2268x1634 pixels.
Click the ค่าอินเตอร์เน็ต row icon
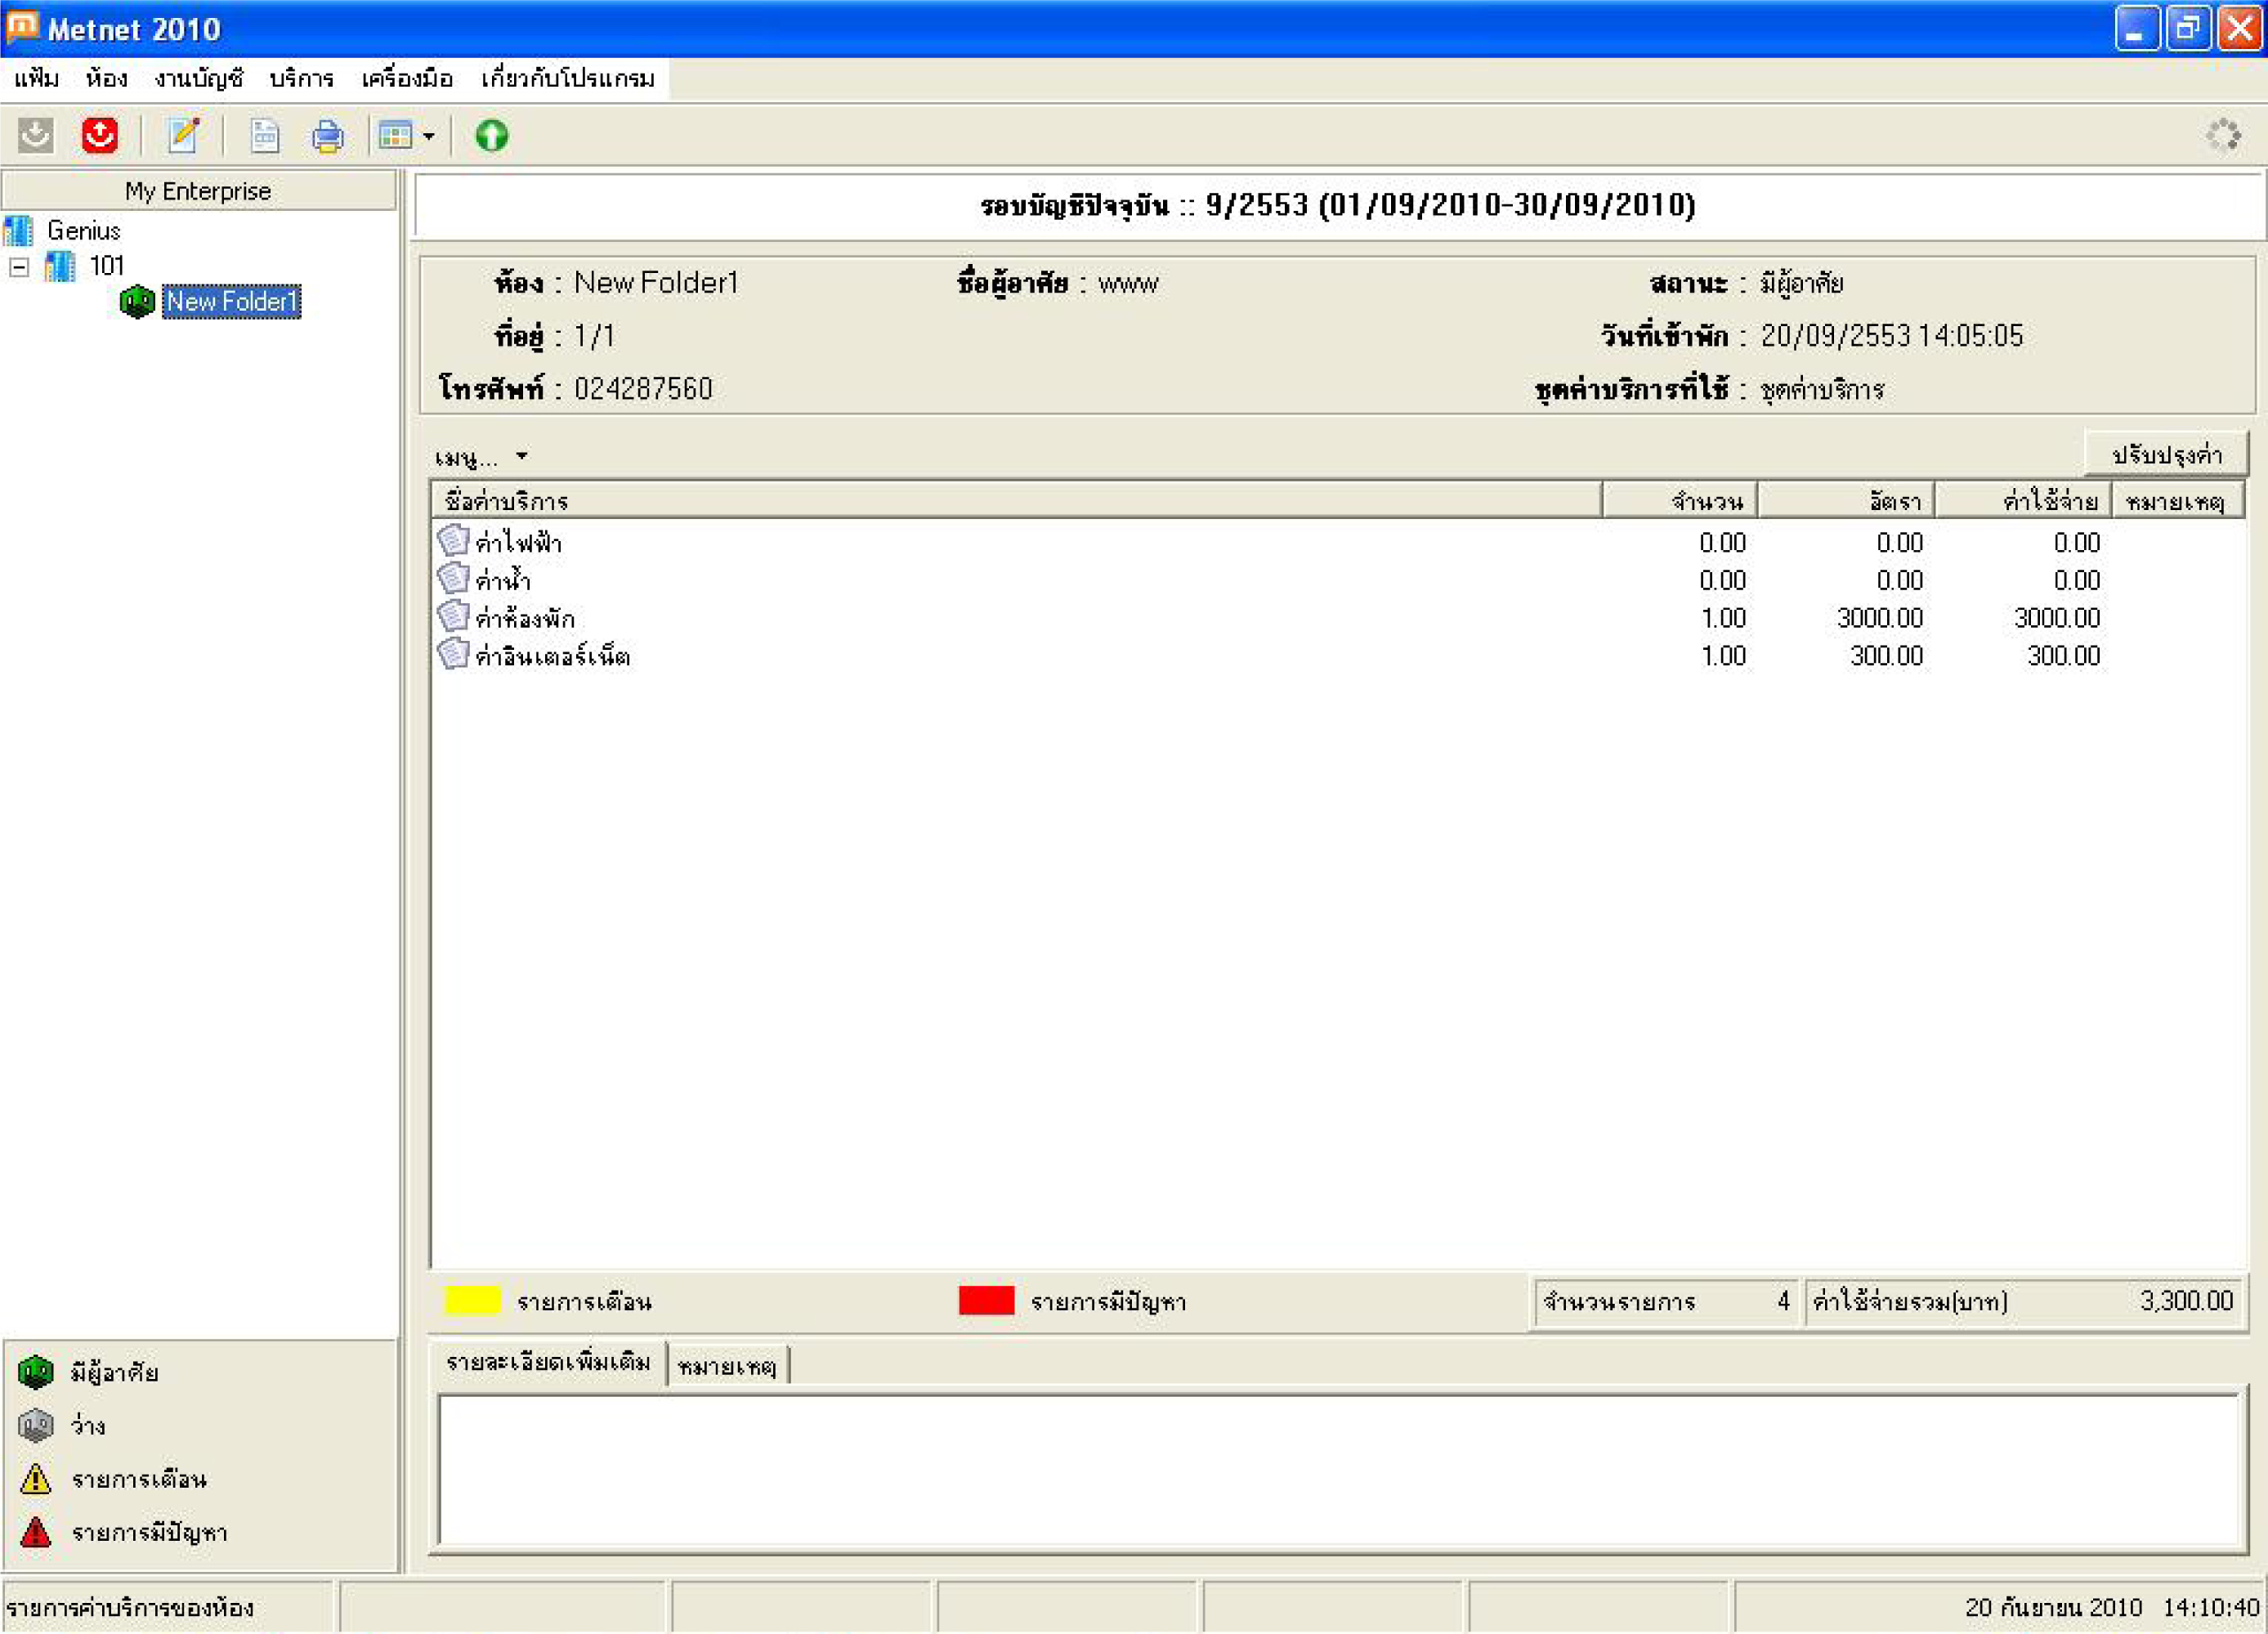[453, 655]
